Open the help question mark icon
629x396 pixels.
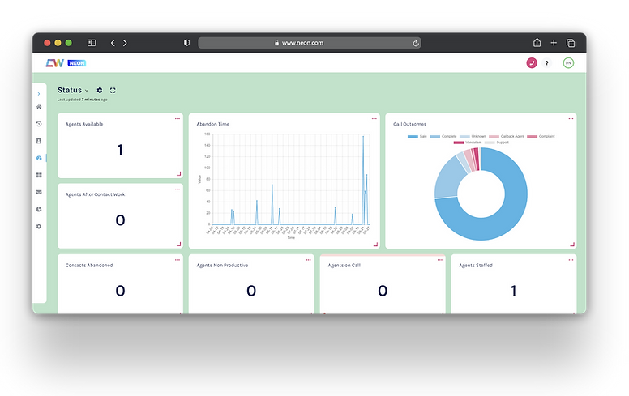(x=546, y=63)
